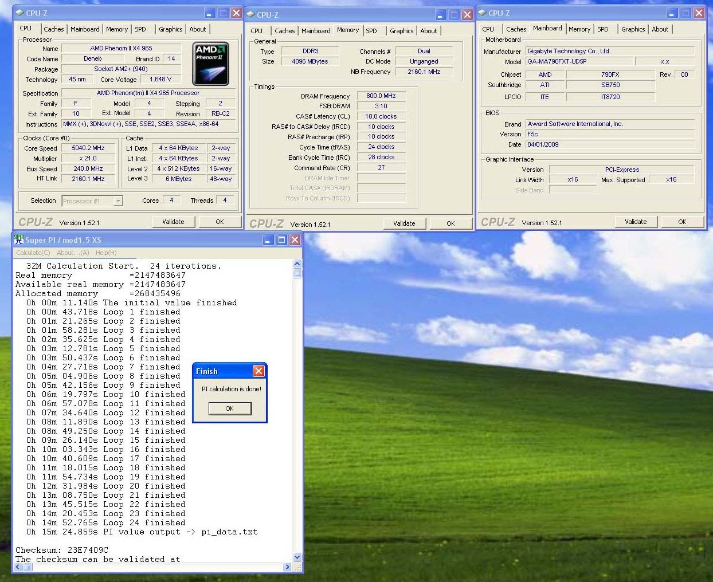Switch to Mainboard tab in left CPU-Z
713x582 pixels.
(x=85, y=29)
